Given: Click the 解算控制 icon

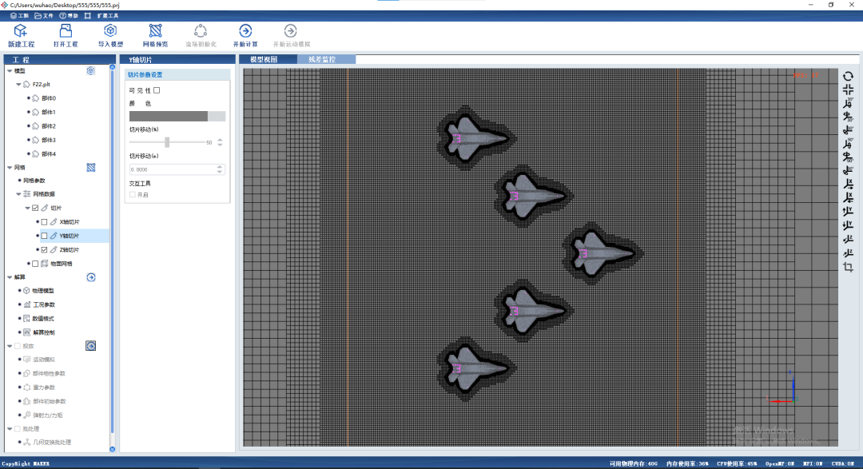Looking at the screenshot, I should tap(26, 332).
